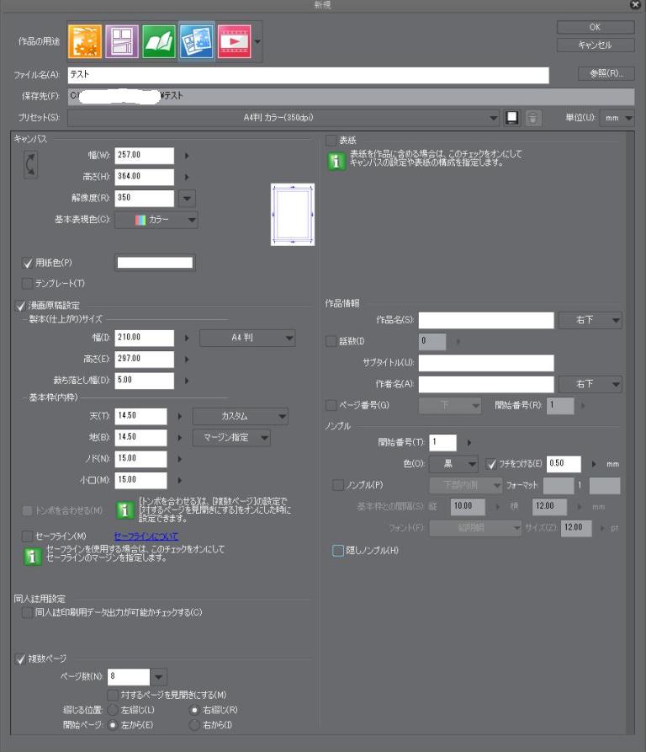Enable the テンプレート(T) checkbox
Screen dimensions: 646x752
point(27,284)
